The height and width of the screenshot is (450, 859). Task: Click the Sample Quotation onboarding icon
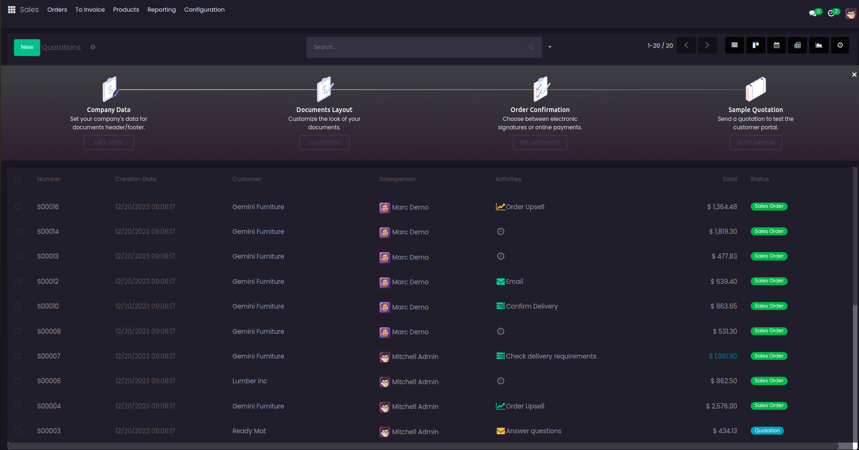756,89
